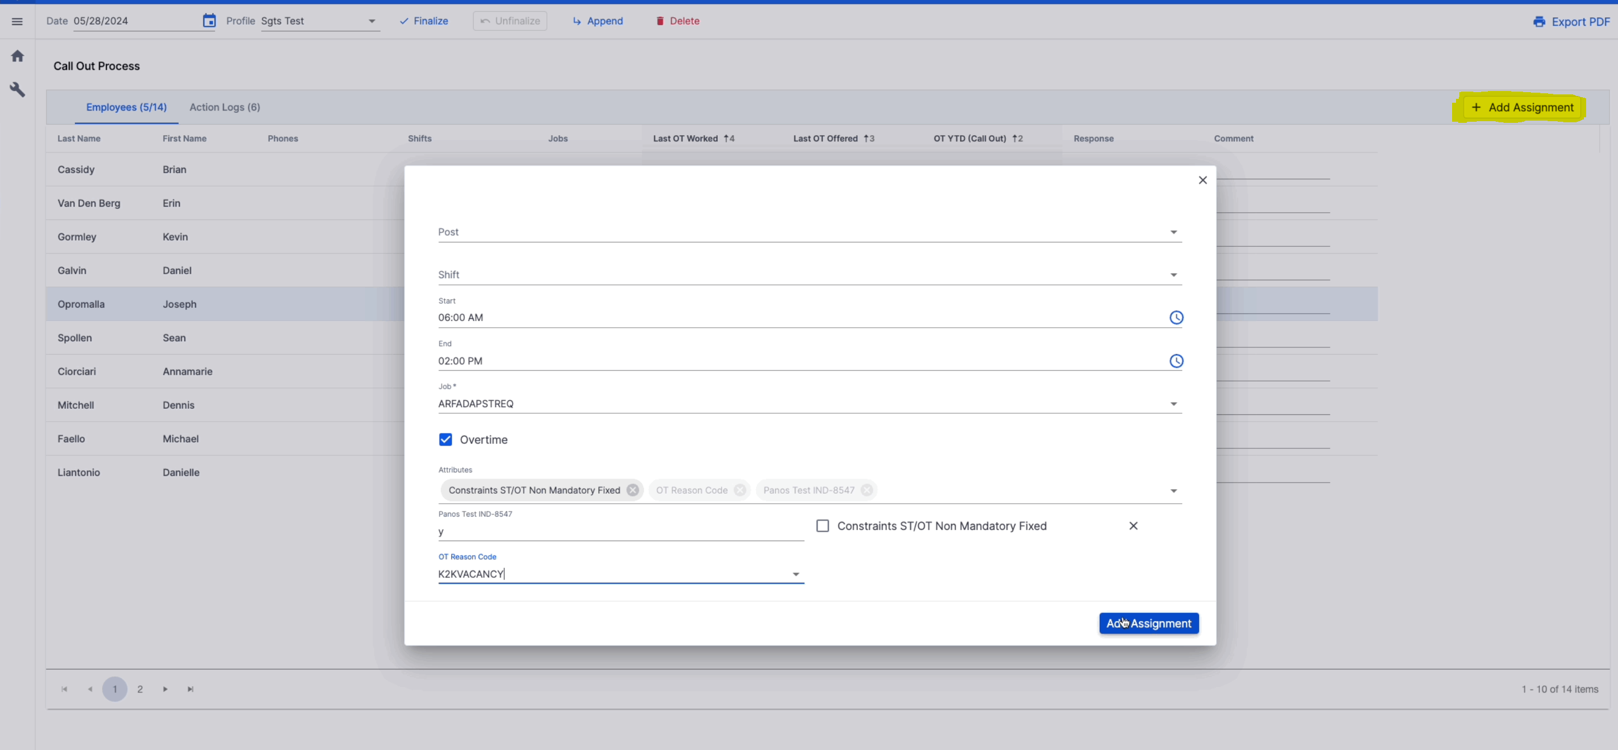Image resolution: width=1618 pixels, height=750 pixels.
Task: Click Append in the toolbar
Action: click(x=598, y=21)
